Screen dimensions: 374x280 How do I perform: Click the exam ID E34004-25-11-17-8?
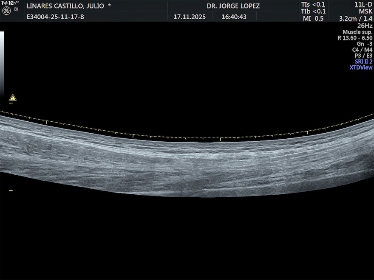pyautogui.click(x=55, y=17)
